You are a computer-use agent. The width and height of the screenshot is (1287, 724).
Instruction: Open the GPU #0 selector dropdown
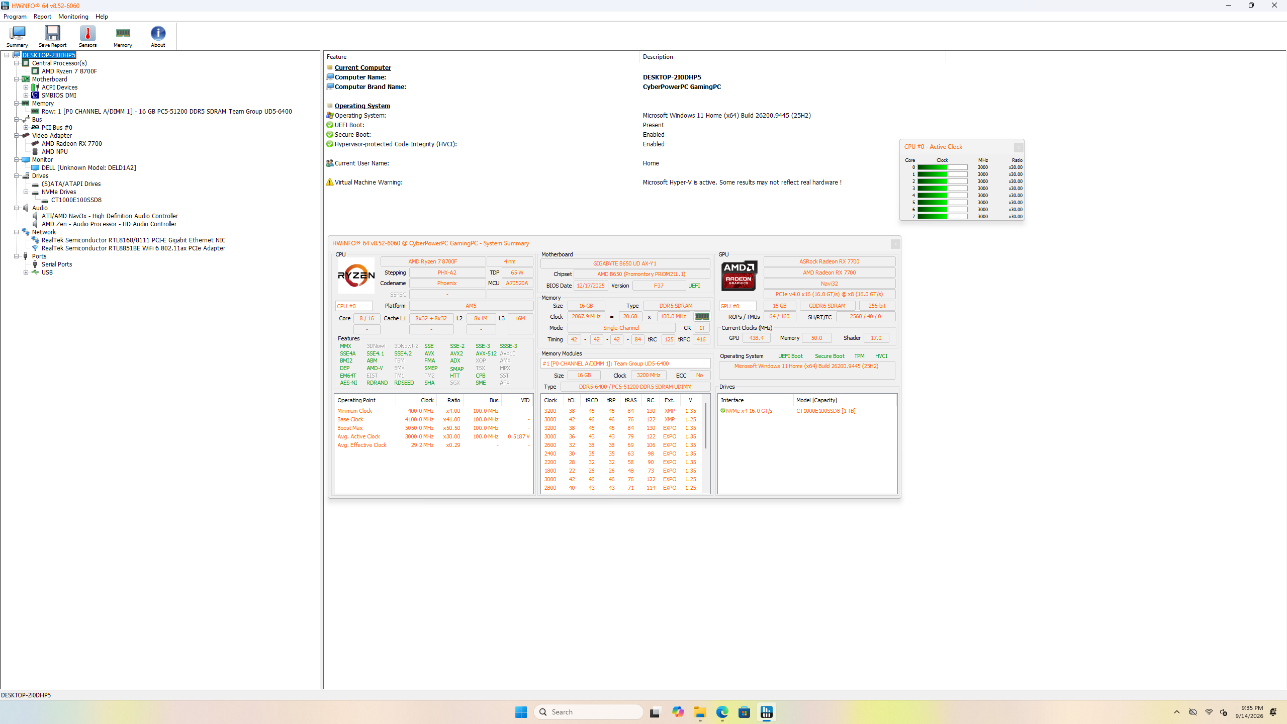coord(738,306)
